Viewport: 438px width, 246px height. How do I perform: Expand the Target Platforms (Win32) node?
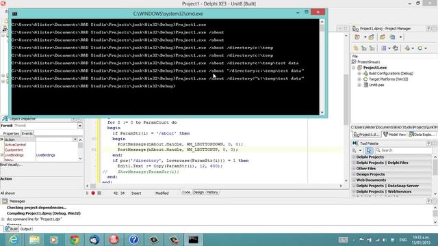tap(359, 79)
